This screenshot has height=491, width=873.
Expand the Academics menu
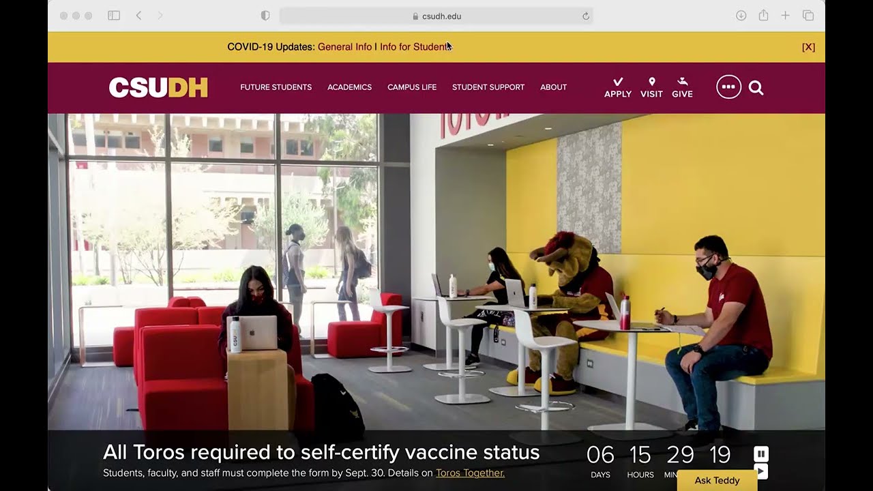(349, 87)
